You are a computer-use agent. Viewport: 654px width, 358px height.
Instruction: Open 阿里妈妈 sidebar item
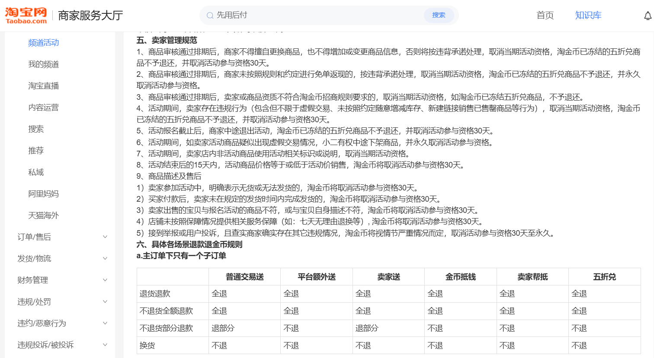[44, 194]
